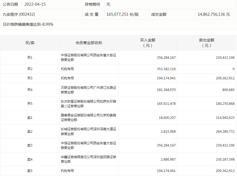Click the 九安医疗 (002432) stock name
237x176 pixels.
click(x=19, y=14)
